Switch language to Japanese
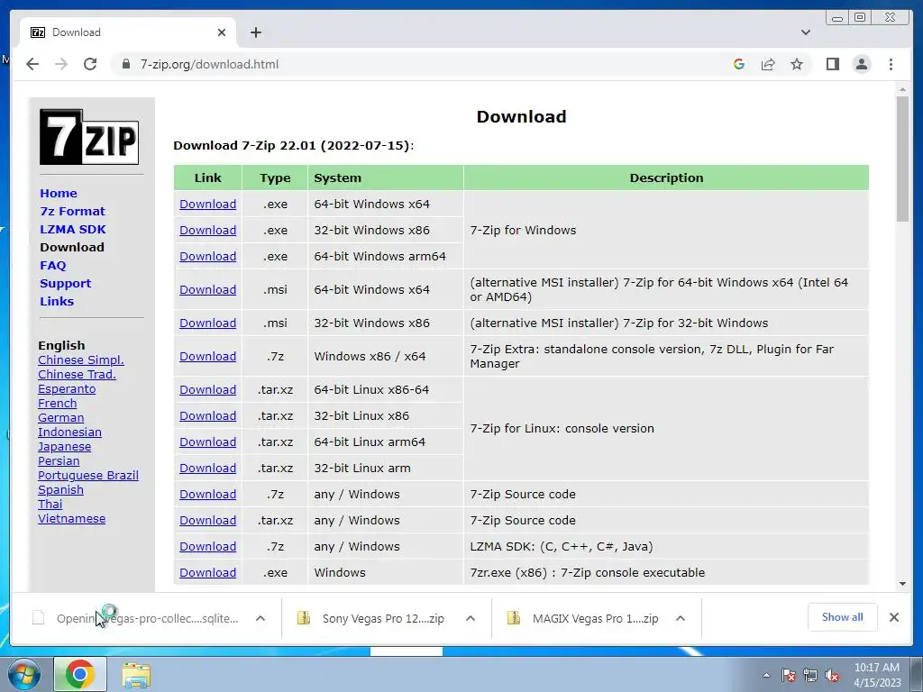Screen dimensions: 923x692 point(64,447)
